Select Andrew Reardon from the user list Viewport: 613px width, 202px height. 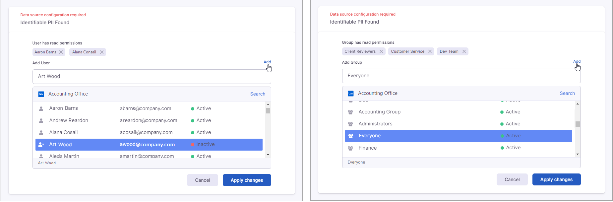(x=69, y=120)
